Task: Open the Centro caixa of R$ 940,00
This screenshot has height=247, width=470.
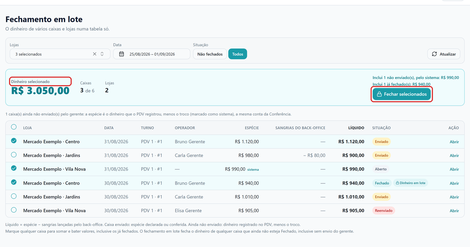Action: pos(454,183)
